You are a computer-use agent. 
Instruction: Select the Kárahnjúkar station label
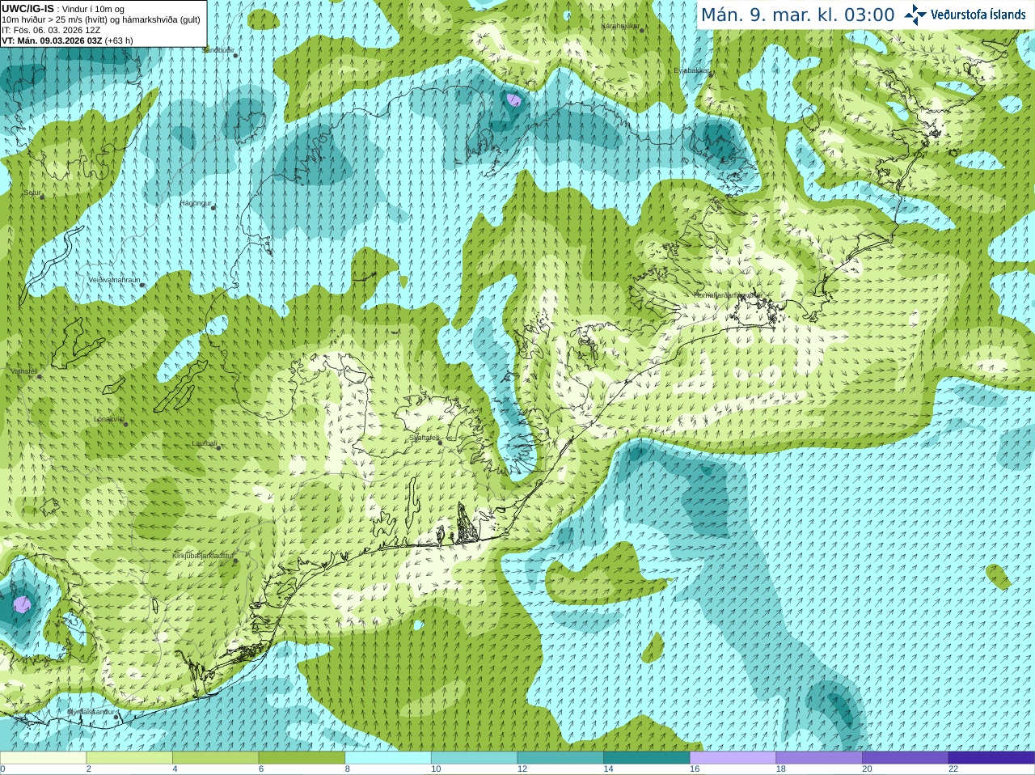pyautogui.click(x=620, y=26)
